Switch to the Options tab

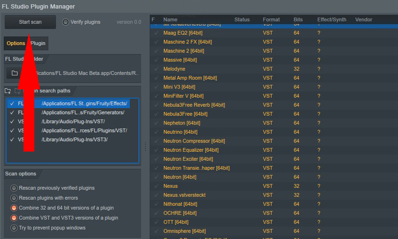click(x=16, y=43)
